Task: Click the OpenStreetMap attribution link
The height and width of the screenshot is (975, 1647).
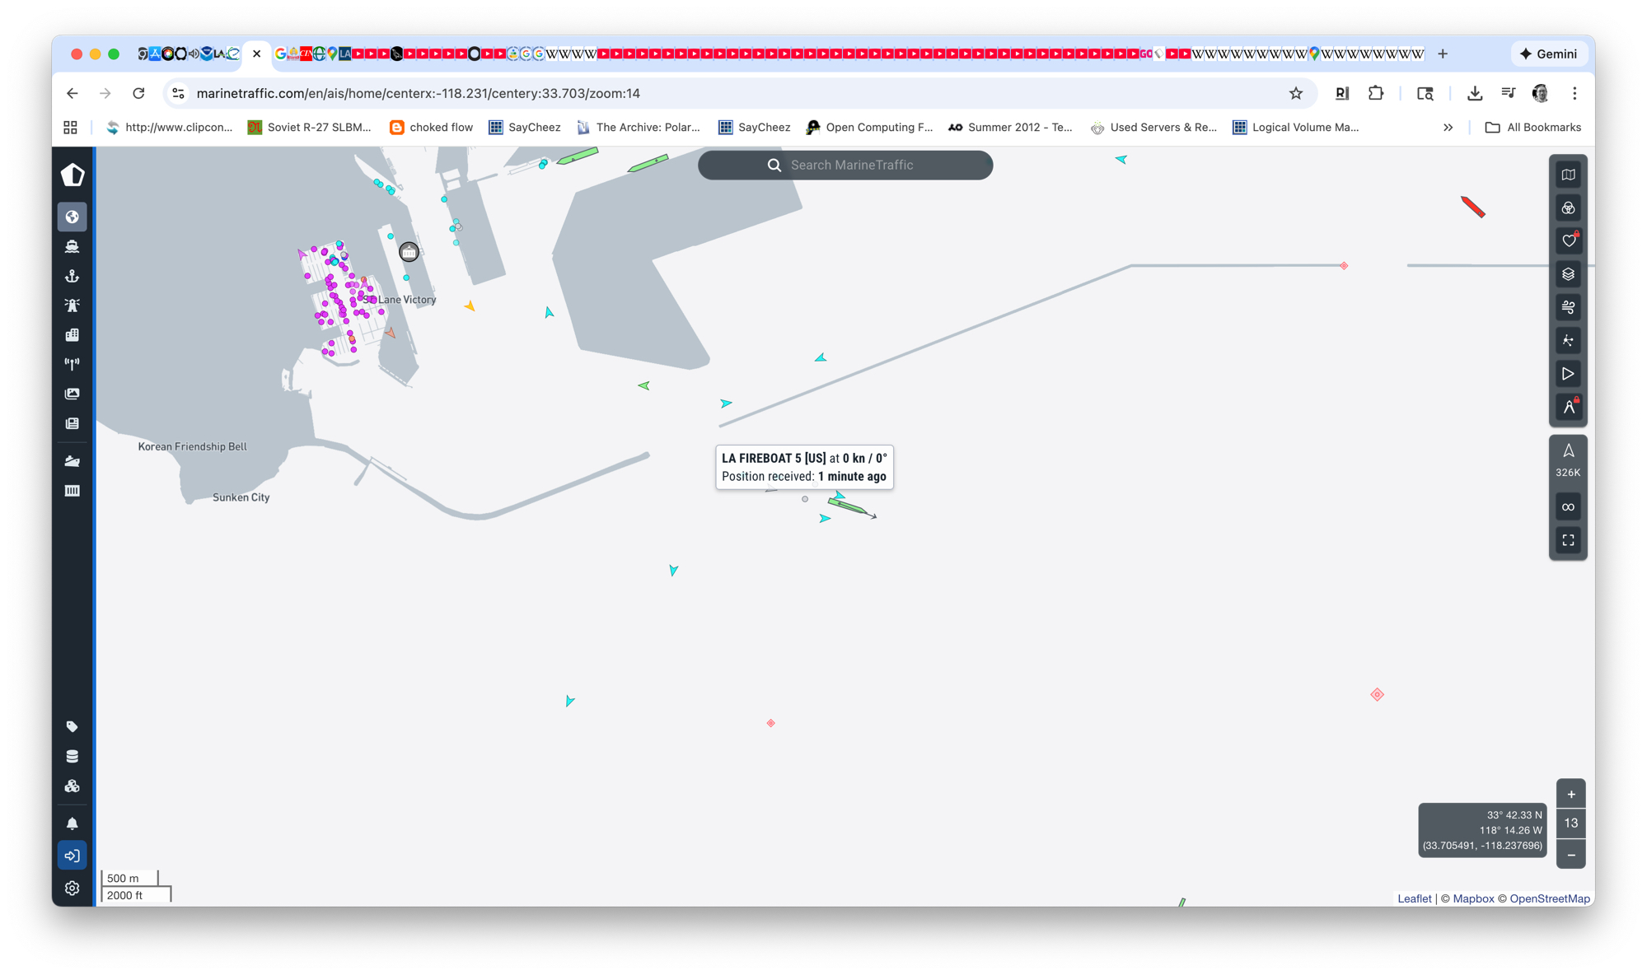Action: point(1549,898)
